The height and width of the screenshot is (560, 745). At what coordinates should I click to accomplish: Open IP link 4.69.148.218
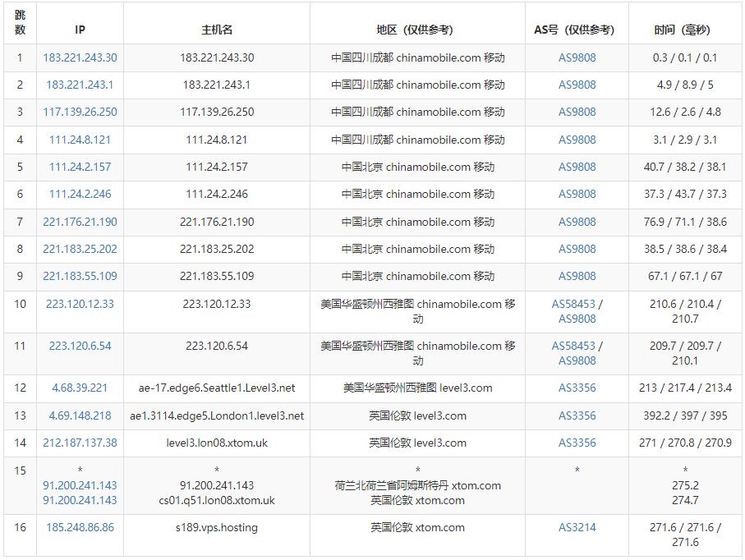pyautogui.click(x=80, y=415)
